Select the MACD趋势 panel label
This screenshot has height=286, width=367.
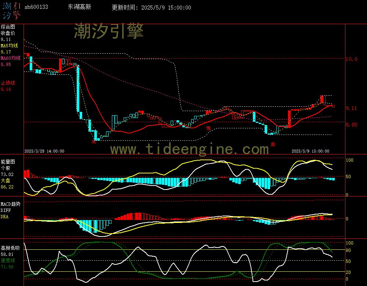pos(10,204)
